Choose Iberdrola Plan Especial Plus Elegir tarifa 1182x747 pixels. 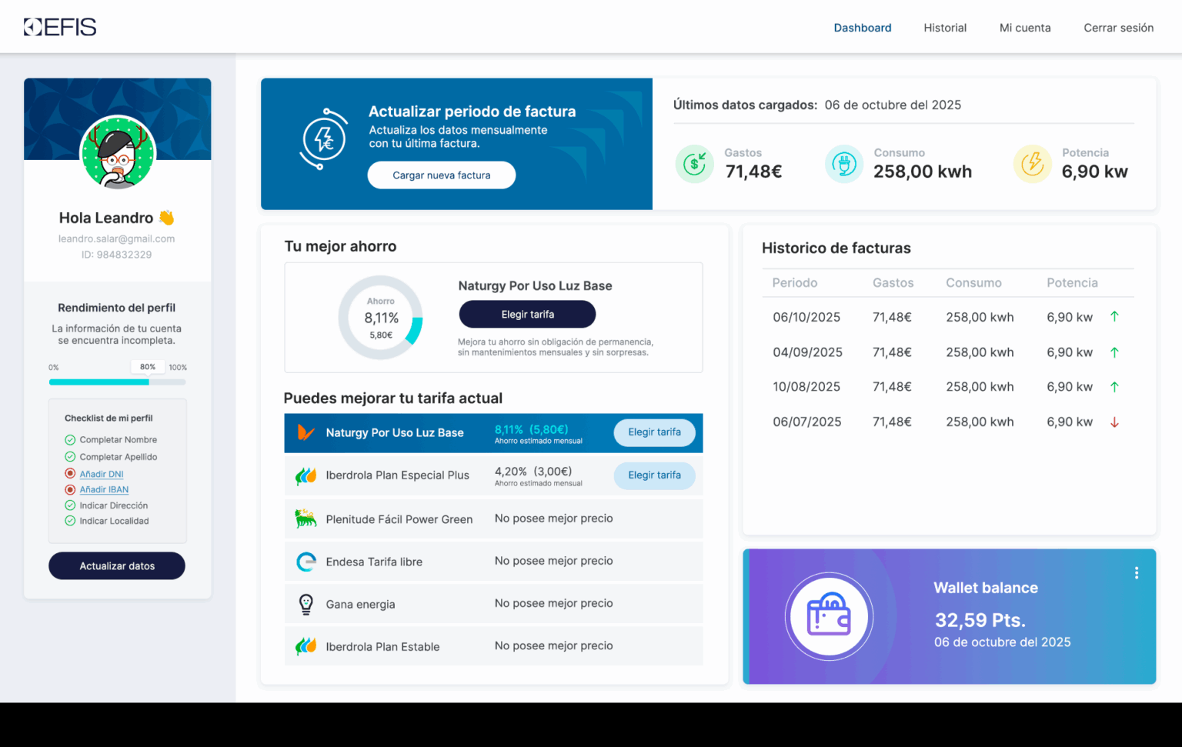point(654,475)
